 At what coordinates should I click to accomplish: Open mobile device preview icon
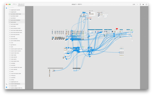[x=140, y=4]
